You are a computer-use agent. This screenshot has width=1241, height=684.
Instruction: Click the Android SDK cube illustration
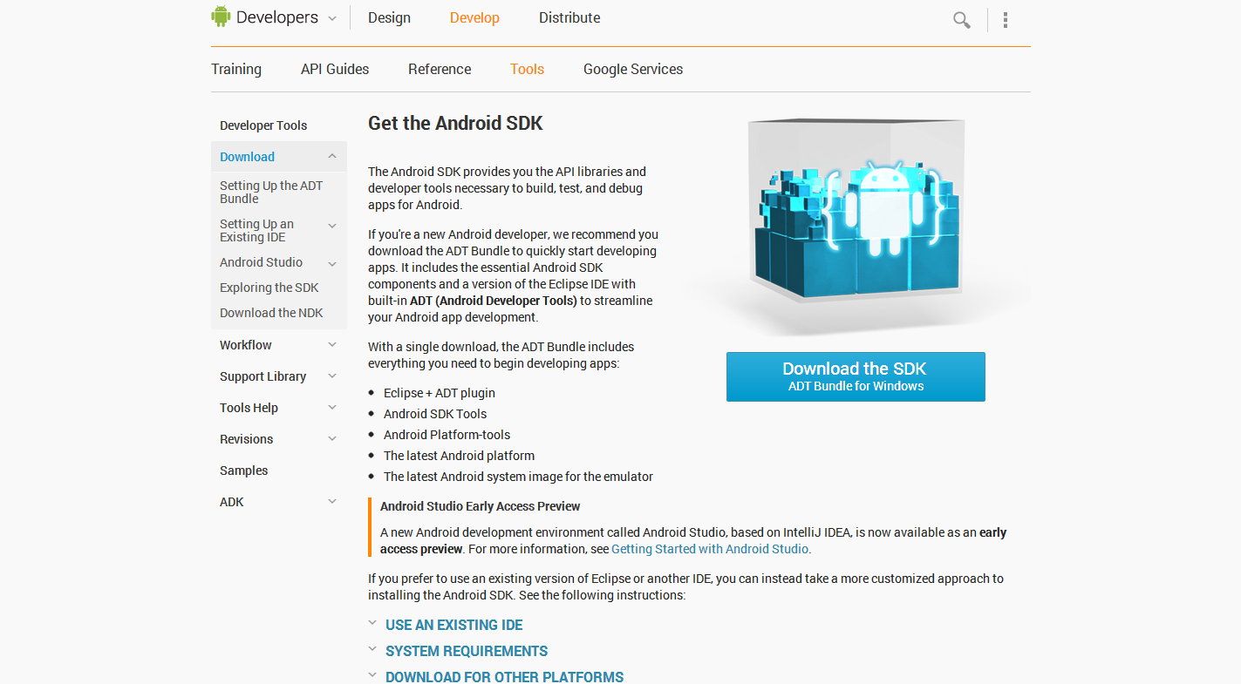click(856, 225)
